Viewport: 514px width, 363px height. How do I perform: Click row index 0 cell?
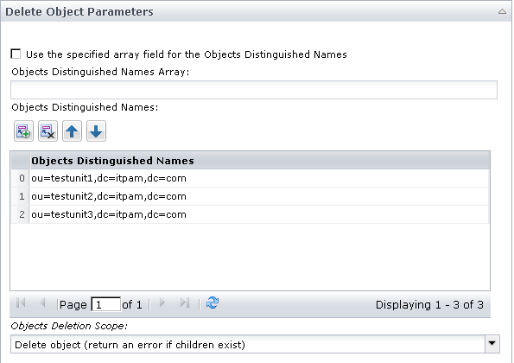[21, 178]
